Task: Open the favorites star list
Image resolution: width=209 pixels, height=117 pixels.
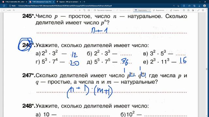Action: coord(189,6)
